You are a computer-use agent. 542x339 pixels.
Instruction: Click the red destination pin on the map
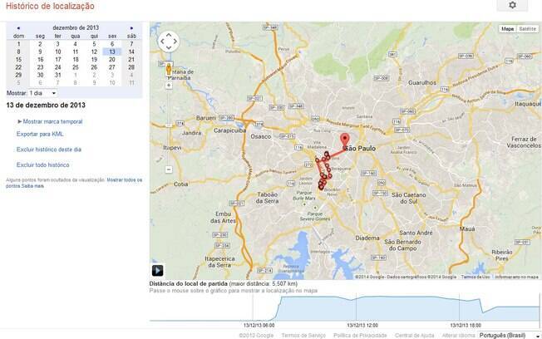(x=345, y=141)
